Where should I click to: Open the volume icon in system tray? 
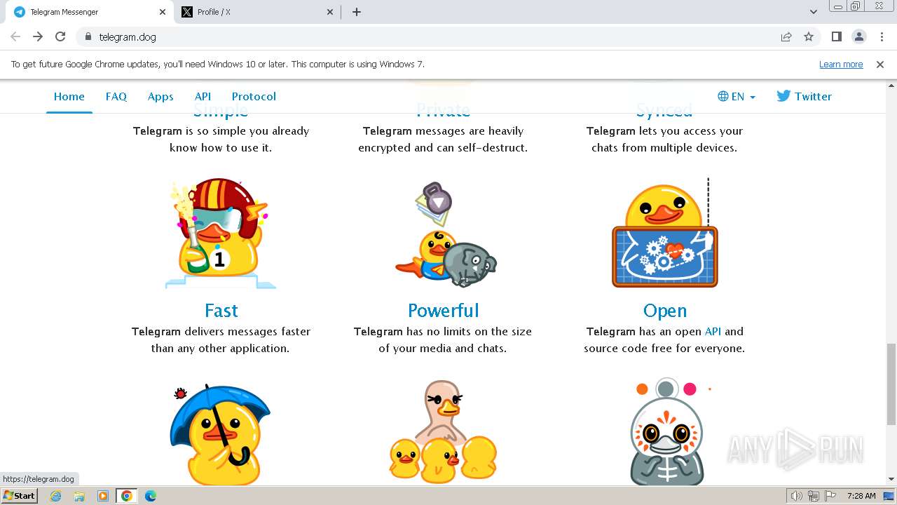pos(796,496)
